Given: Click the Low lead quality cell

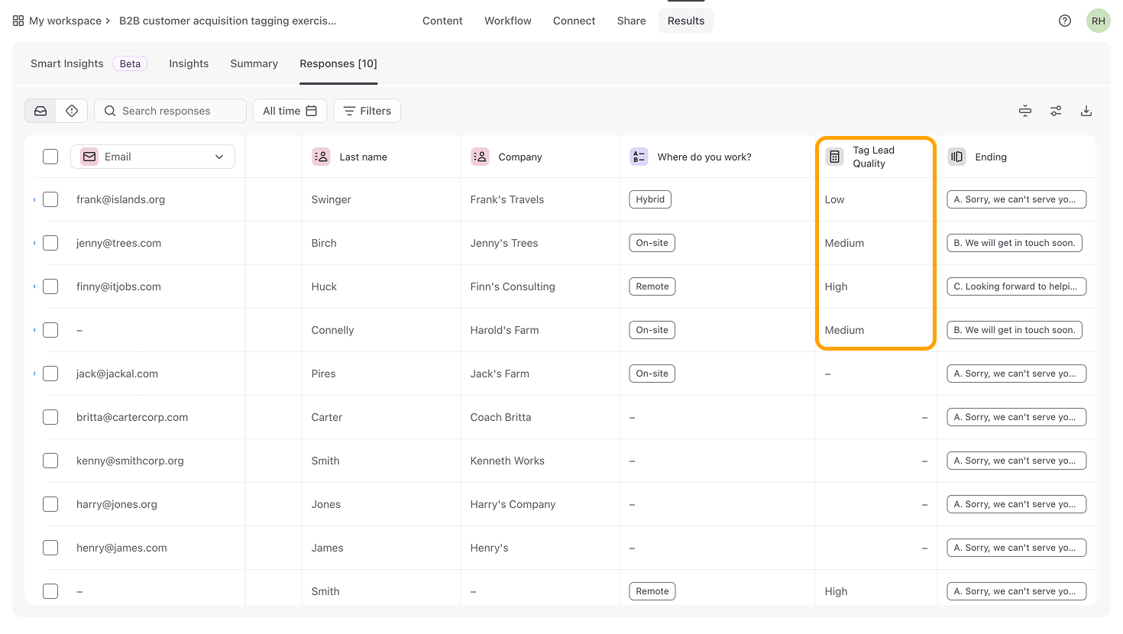Looking at the screenshot, I should click(x=835, y=199).
